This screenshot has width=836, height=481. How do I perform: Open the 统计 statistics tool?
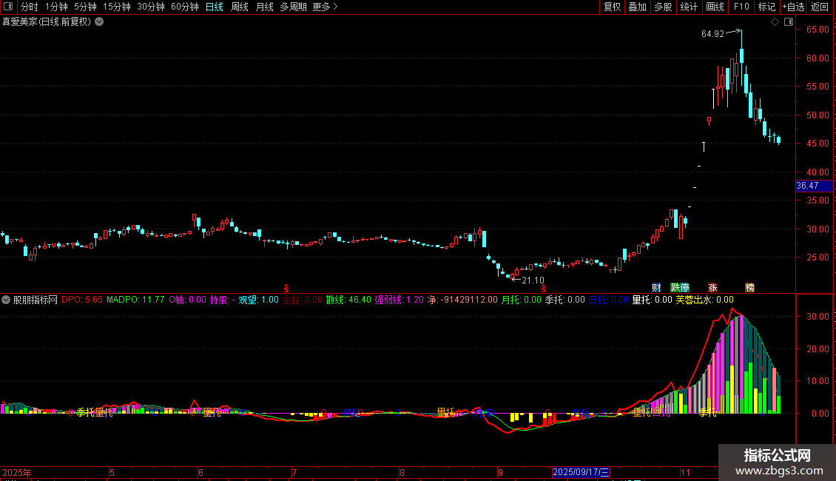[689, 7]
